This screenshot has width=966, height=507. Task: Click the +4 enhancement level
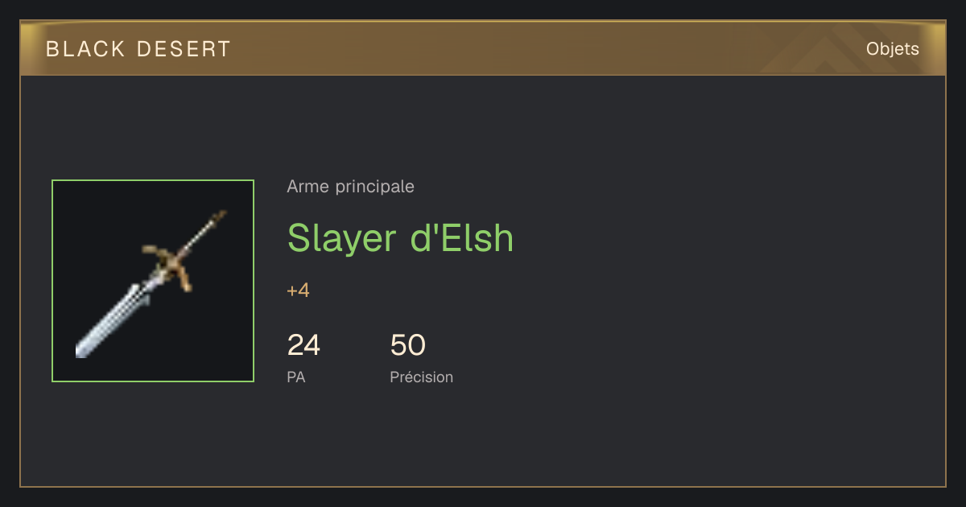[298, 291]
